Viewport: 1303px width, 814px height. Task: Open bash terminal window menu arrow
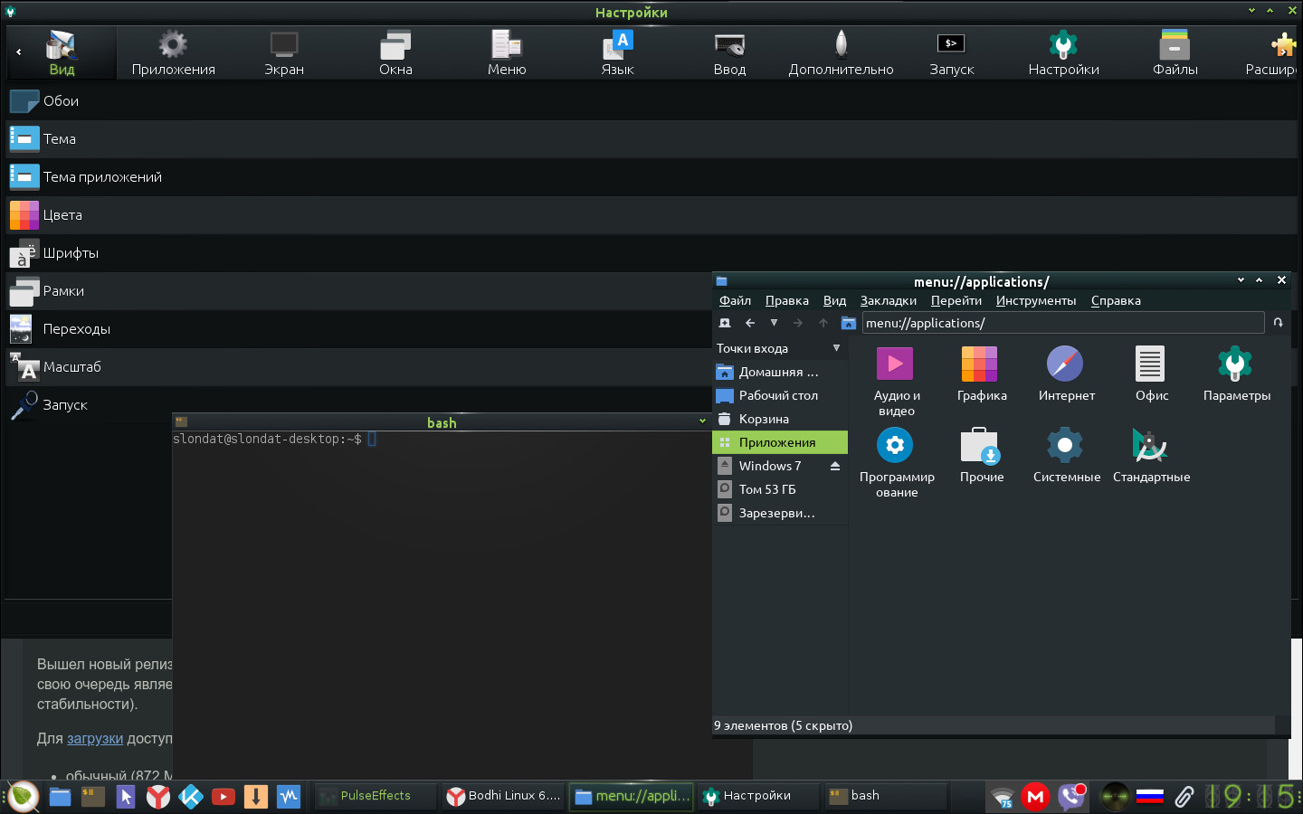pyautogui.click(x=702, y=421)
